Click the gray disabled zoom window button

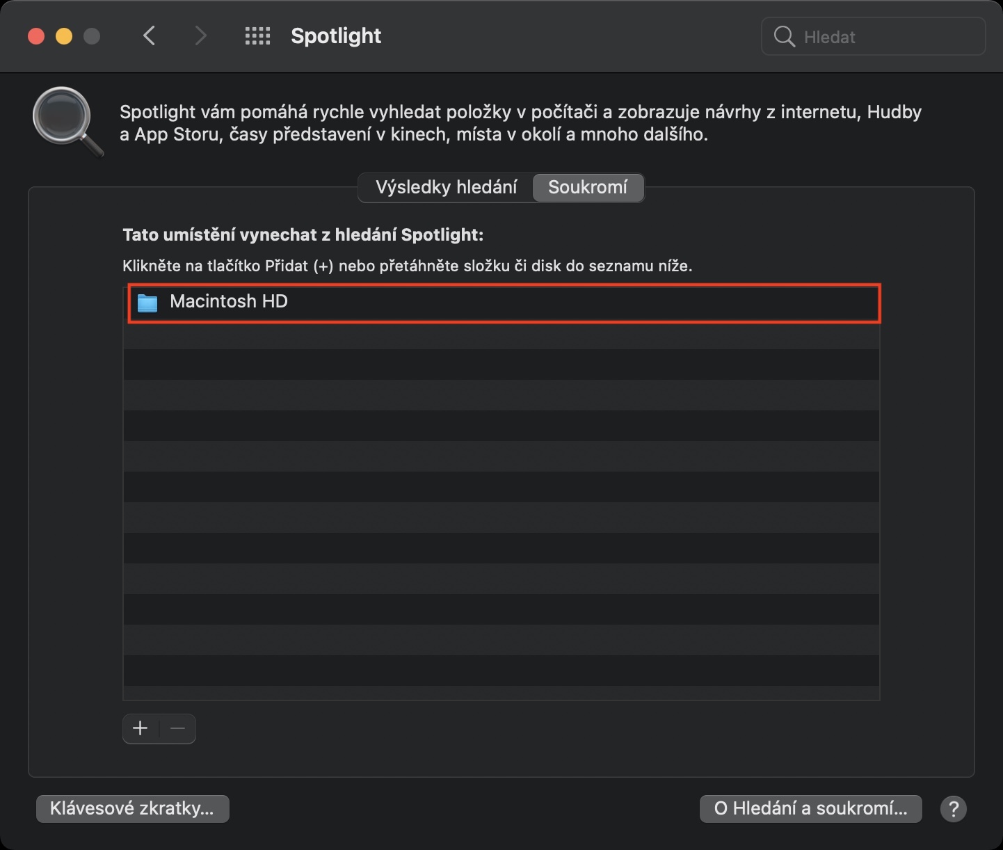[x=92, y=36]
